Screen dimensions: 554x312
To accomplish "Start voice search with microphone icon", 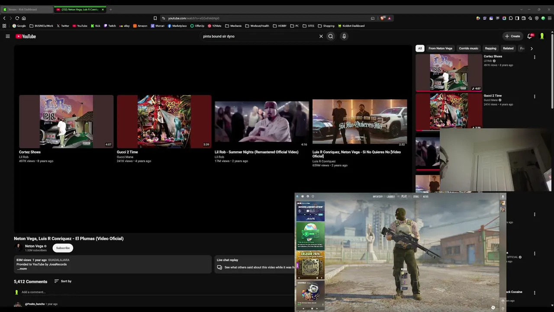I will click(x=344, y=36).
